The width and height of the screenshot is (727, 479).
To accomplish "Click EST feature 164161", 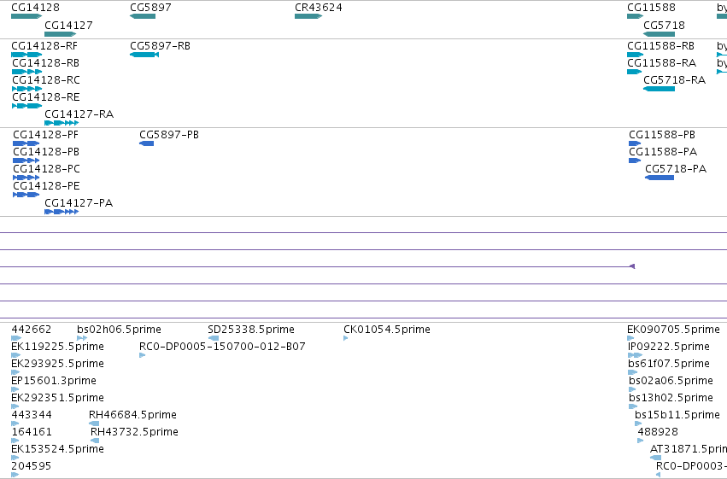I will [15, 441].
